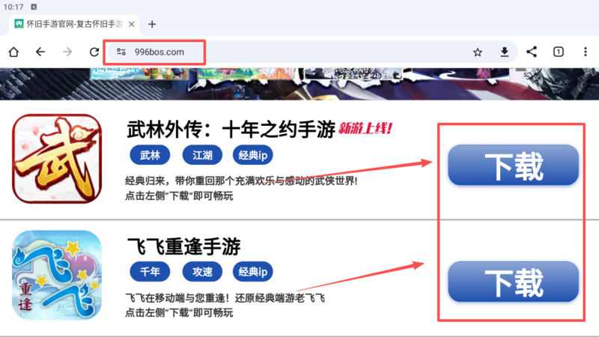Click the download icon in address bar
This screenshot has height=337, width=599.
(x=505, y=52)
